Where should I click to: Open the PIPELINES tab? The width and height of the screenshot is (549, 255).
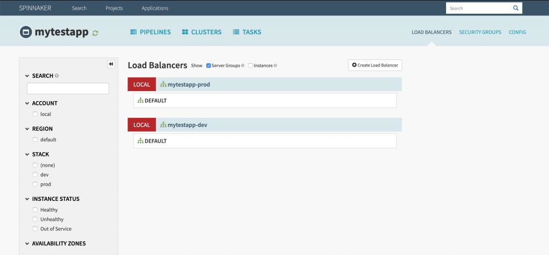pyautogui.click(x=150, y=32)
